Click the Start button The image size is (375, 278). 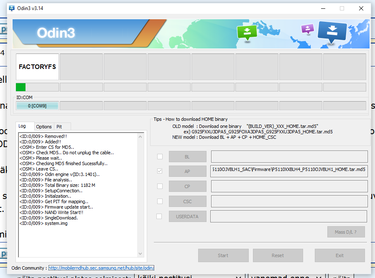[223, 255]
